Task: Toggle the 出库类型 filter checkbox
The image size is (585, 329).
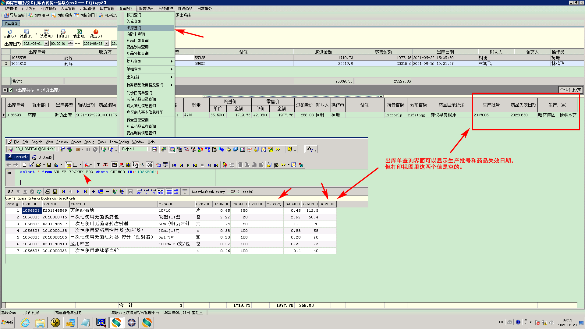Action: pos(11,90)
